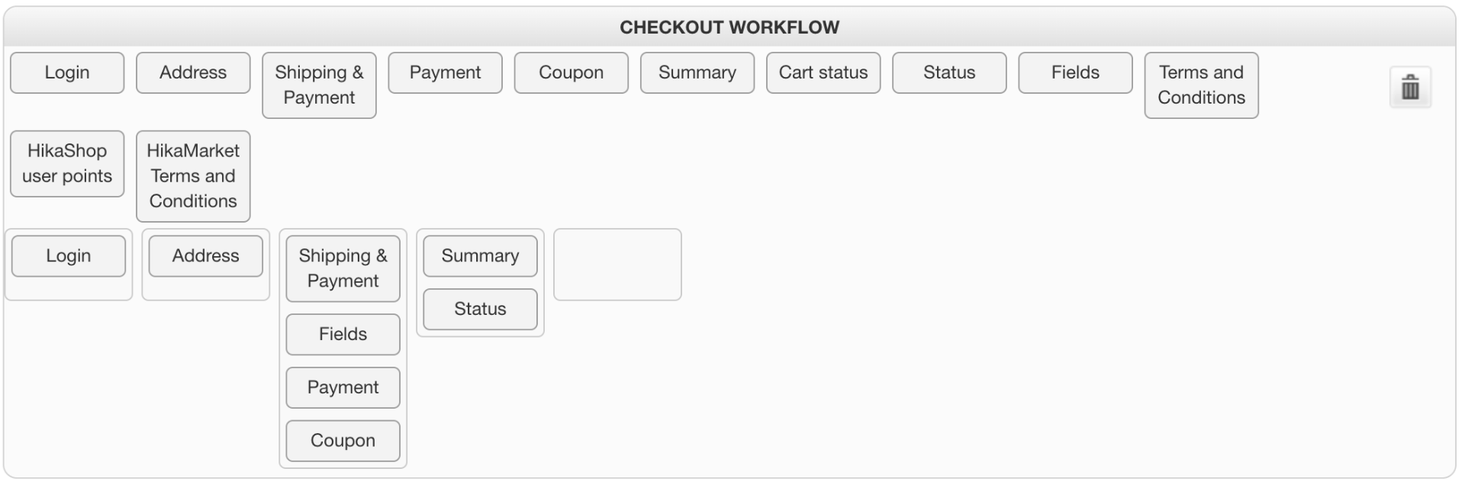Select the top-row Fields block
Viewport: 1465px width, 488px height.
(1074, 73)
